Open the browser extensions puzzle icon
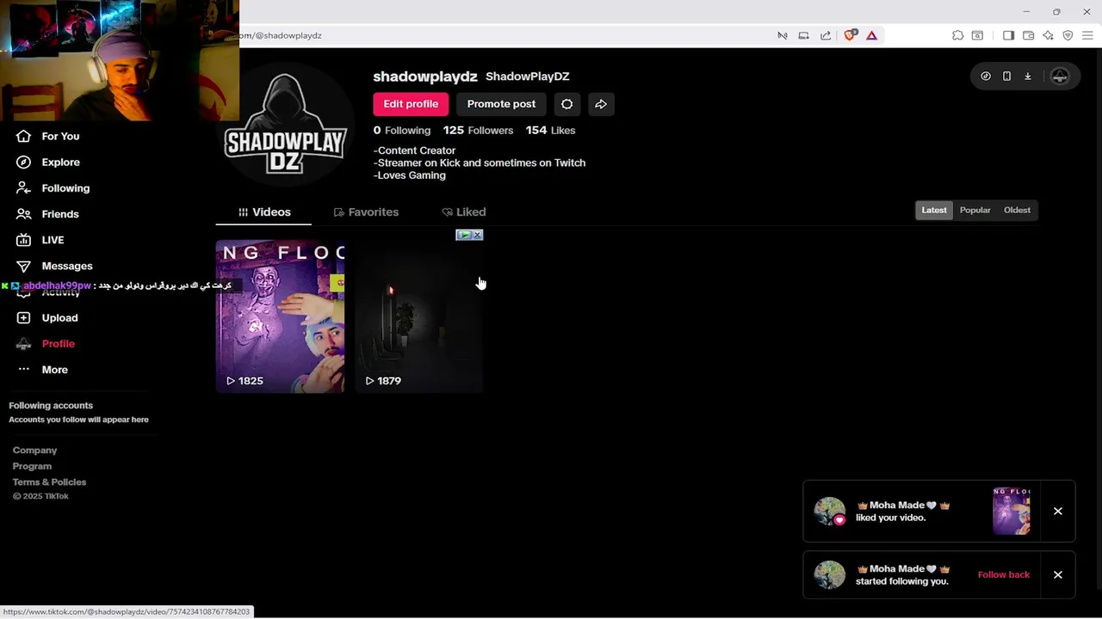Image resolution: width=1102 pixels, height=619 pixels. [957, 35]
